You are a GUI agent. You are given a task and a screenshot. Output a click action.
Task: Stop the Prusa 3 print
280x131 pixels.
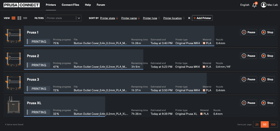[267, 80]
